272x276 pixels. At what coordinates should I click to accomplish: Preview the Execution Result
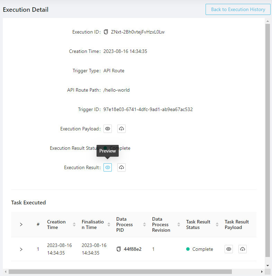pyautogui.click(x=108, y=167)
